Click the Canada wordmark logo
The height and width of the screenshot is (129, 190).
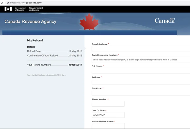(165, 21)
